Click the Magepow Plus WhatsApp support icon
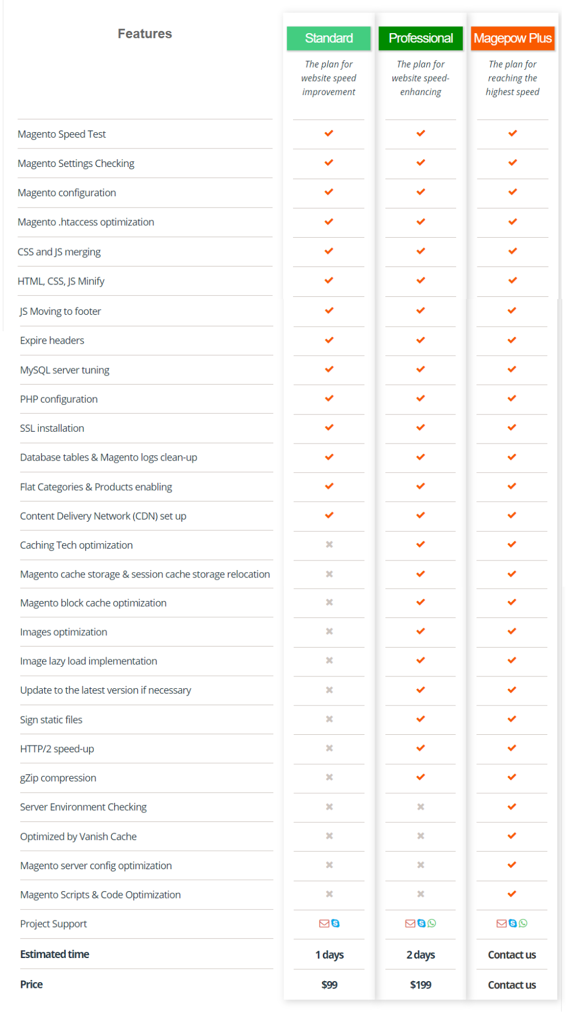Viewport: 568px width, 1012px height. point(523,923)
